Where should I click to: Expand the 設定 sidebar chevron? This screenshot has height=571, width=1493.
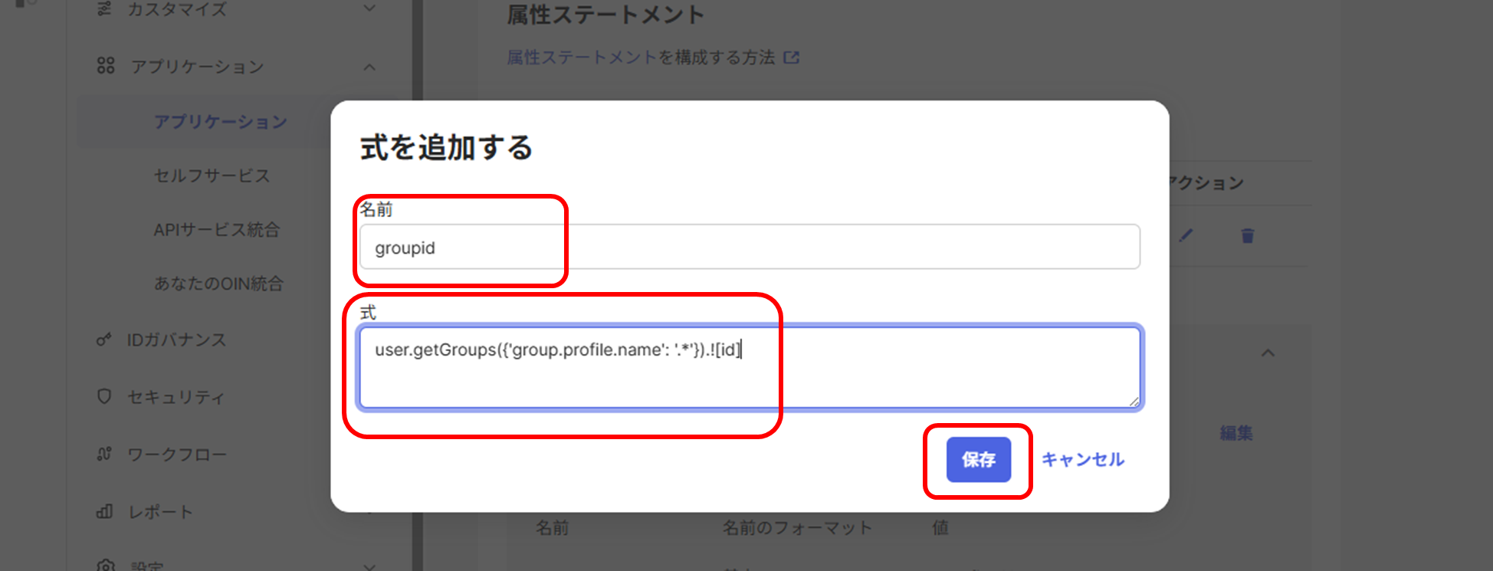pos(369,566)
